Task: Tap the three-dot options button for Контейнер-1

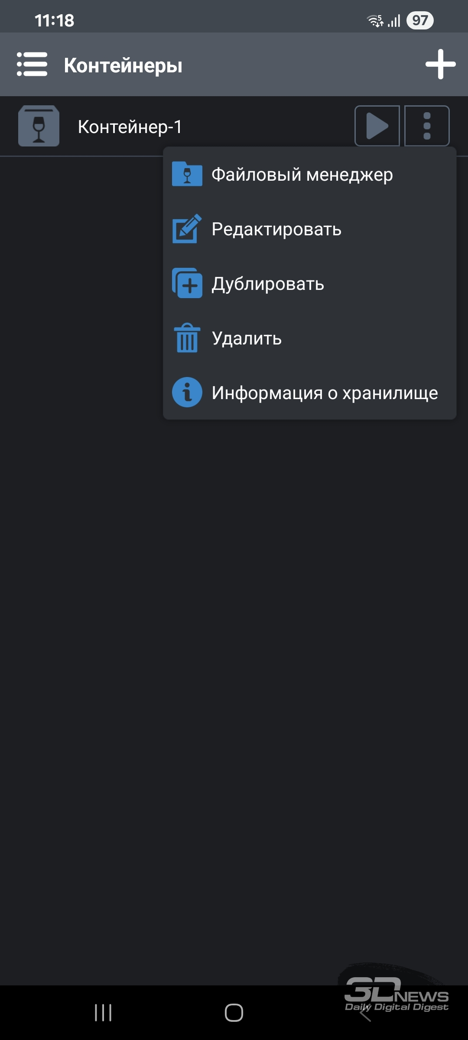Action: [x=427, y=126]
